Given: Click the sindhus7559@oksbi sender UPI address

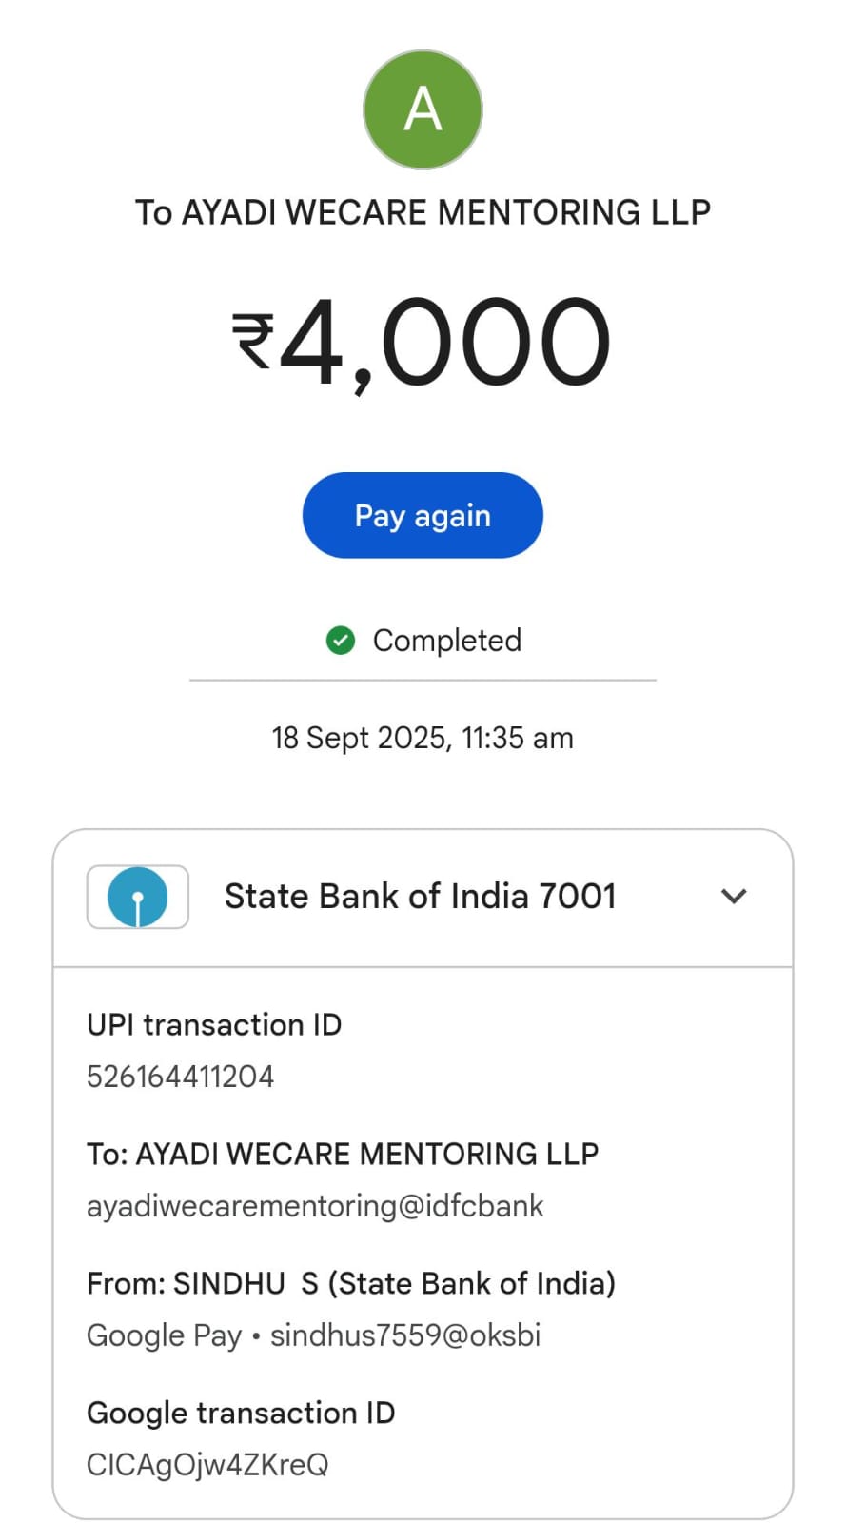Looking at the screenshot, I should (x=405, y=1335).
